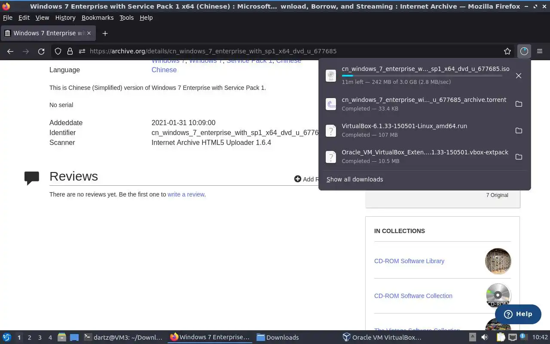Open the Help chat widget
This screenshot has width=550, height=344.
pos(518,314)
